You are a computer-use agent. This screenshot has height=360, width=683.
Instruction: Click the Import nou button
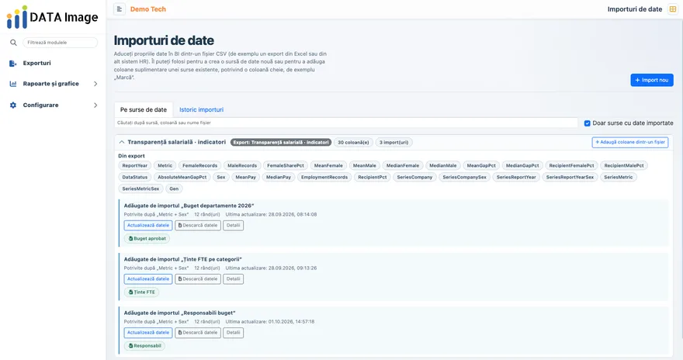click(652, 80)
